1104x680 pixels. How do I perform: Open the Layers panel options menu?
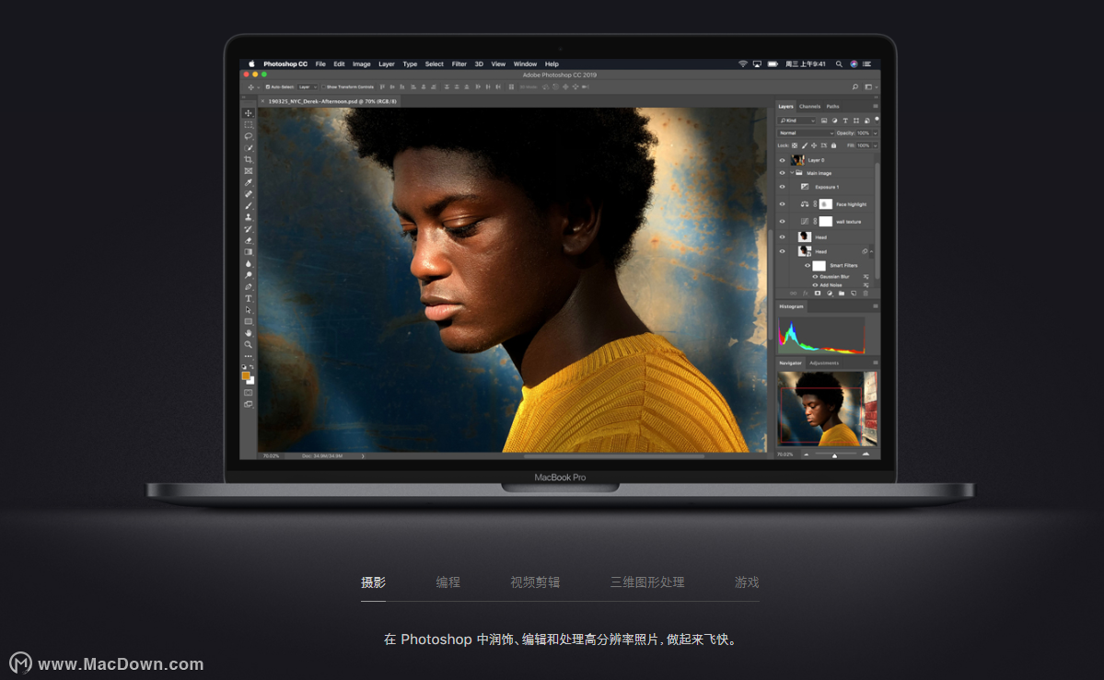pyautogui.click(x=875, y=107)
